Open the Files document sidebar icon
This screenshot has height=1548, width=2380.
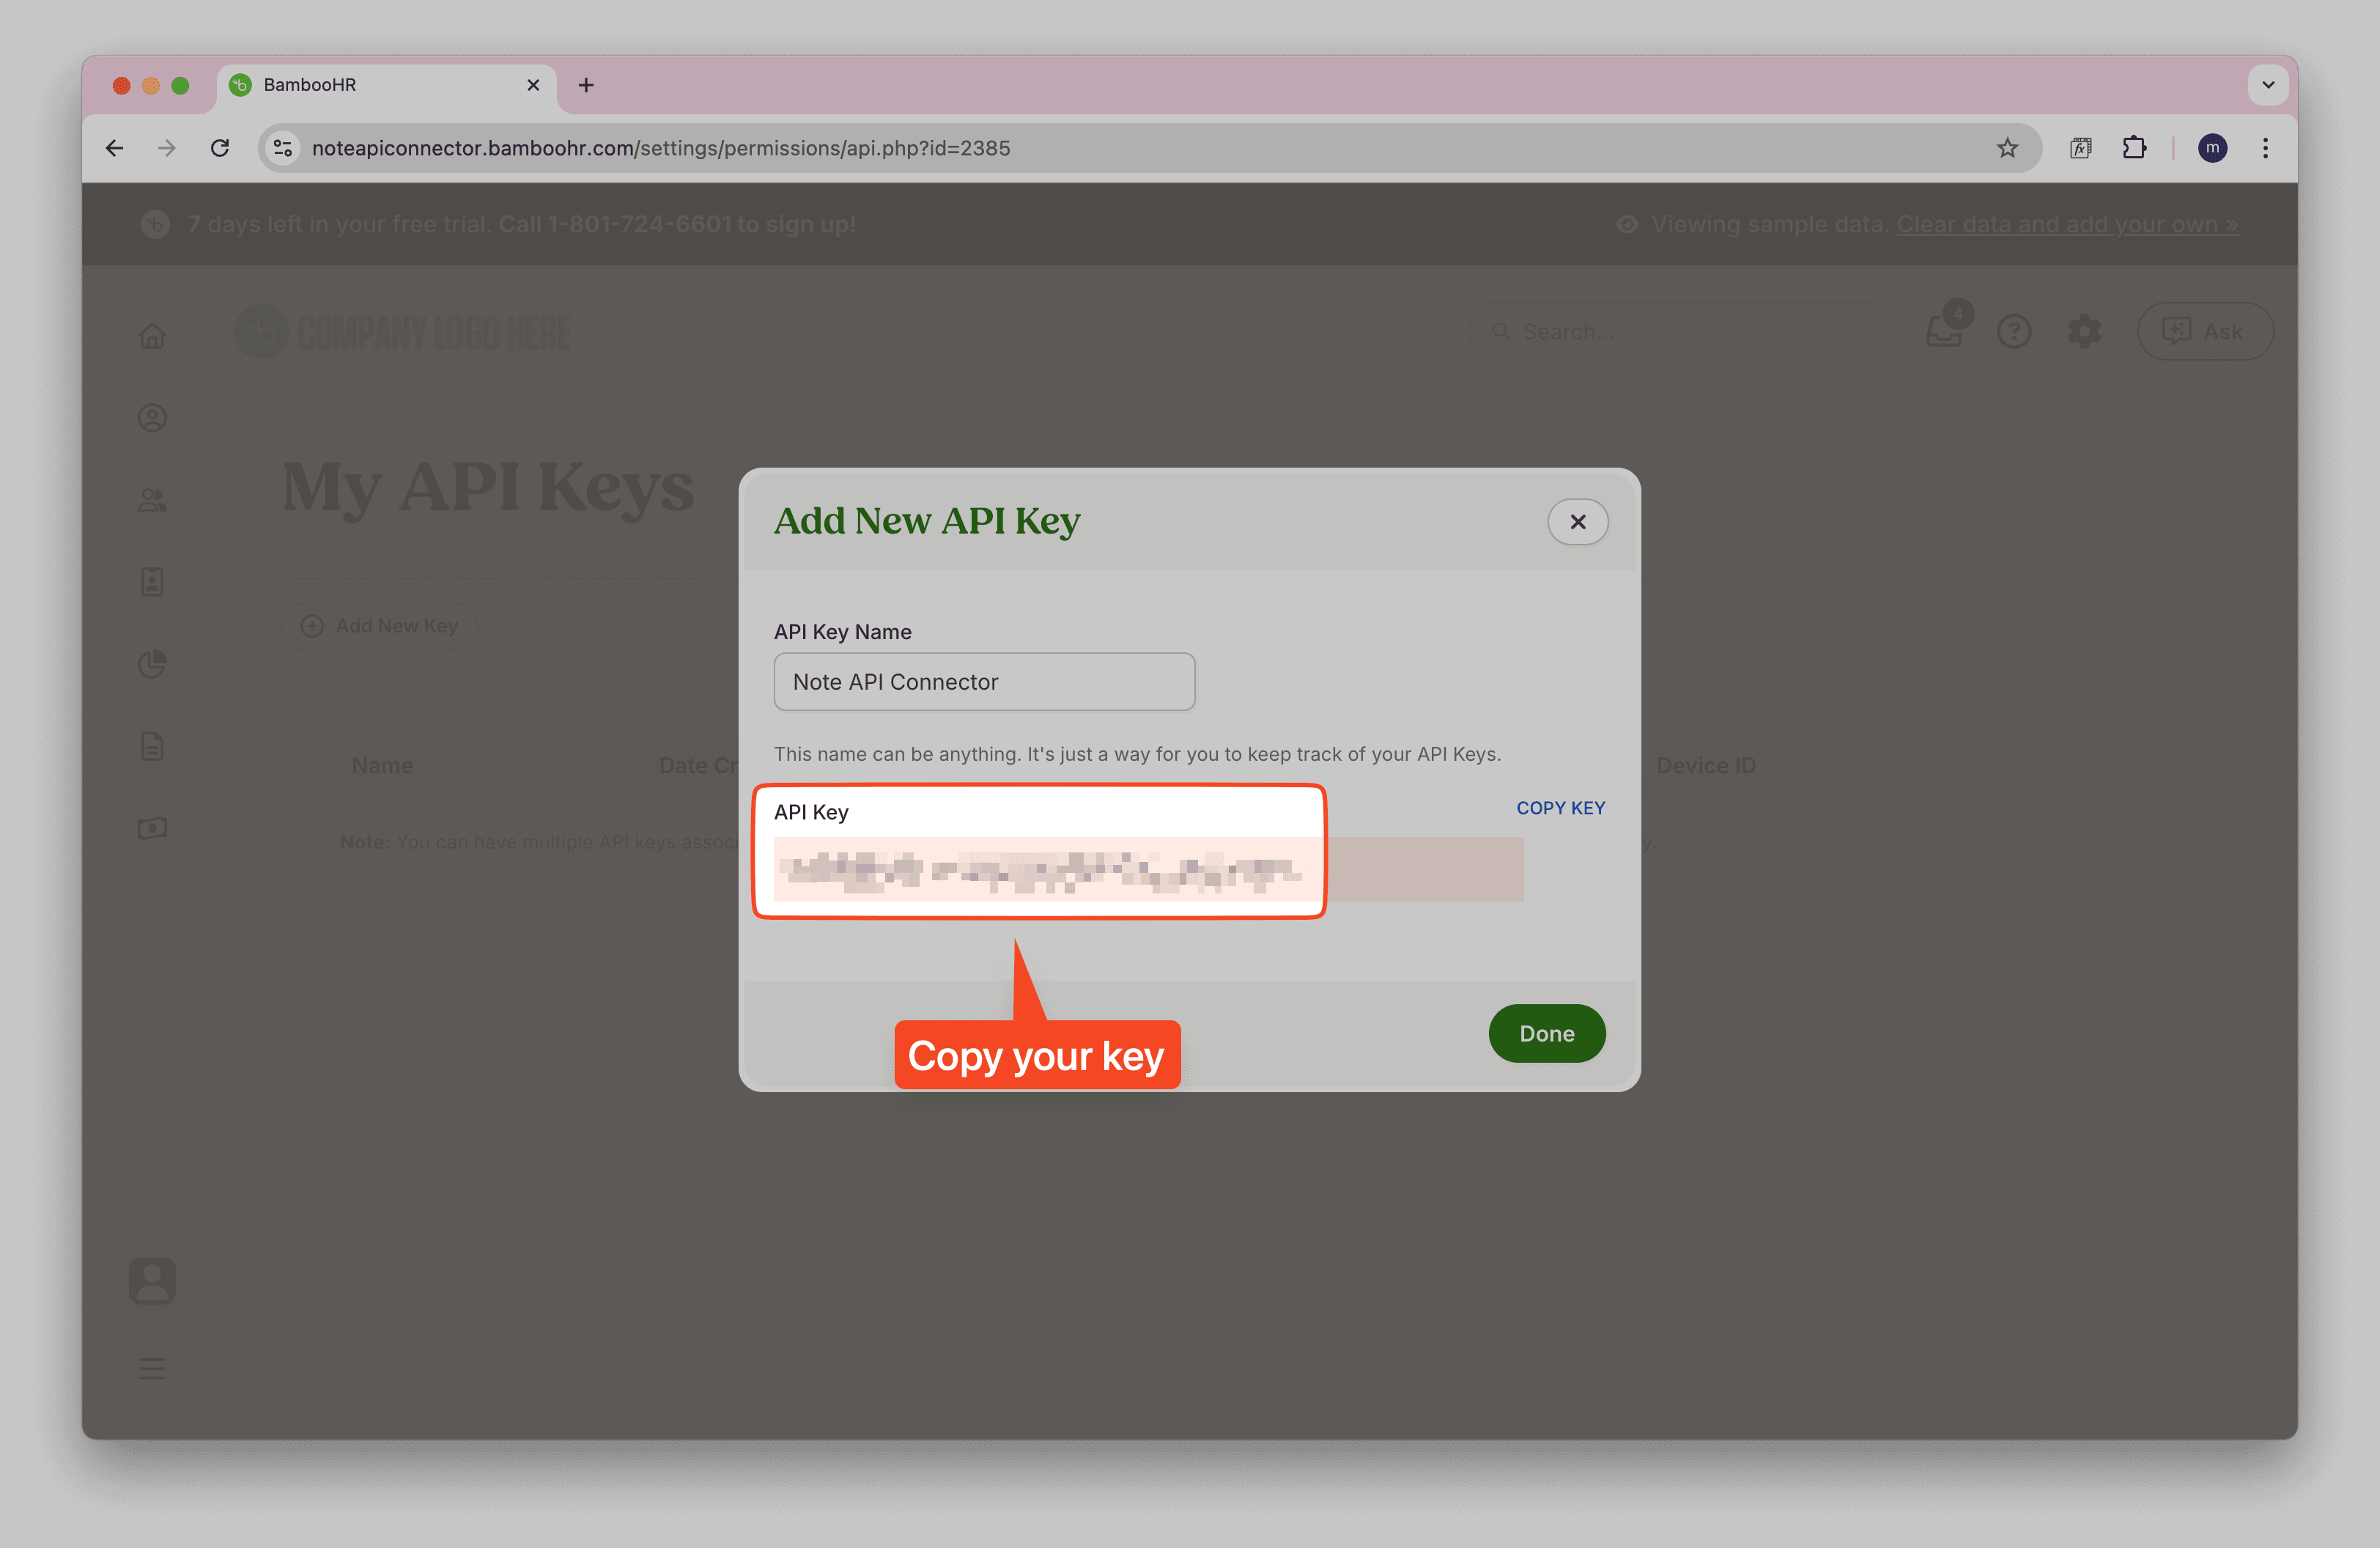pyautogui.click(x=152, y=746)
